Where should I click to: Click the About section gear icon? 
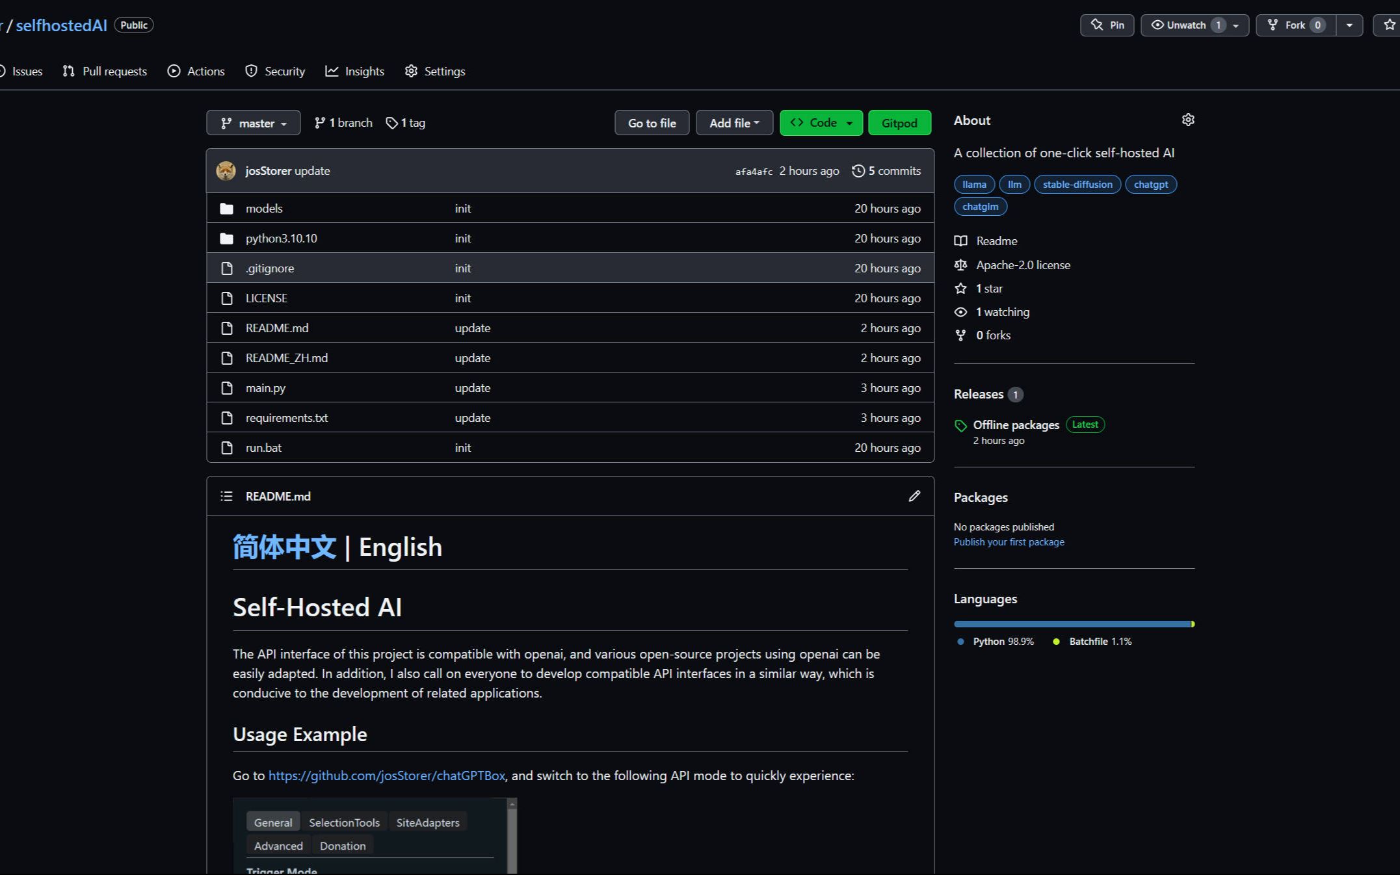tap(1187, 120)
